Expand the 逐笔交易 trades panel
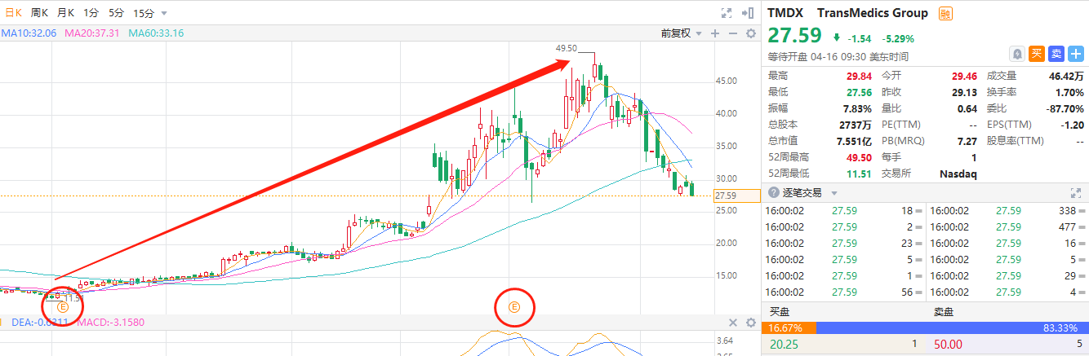 coord(1075,193)
